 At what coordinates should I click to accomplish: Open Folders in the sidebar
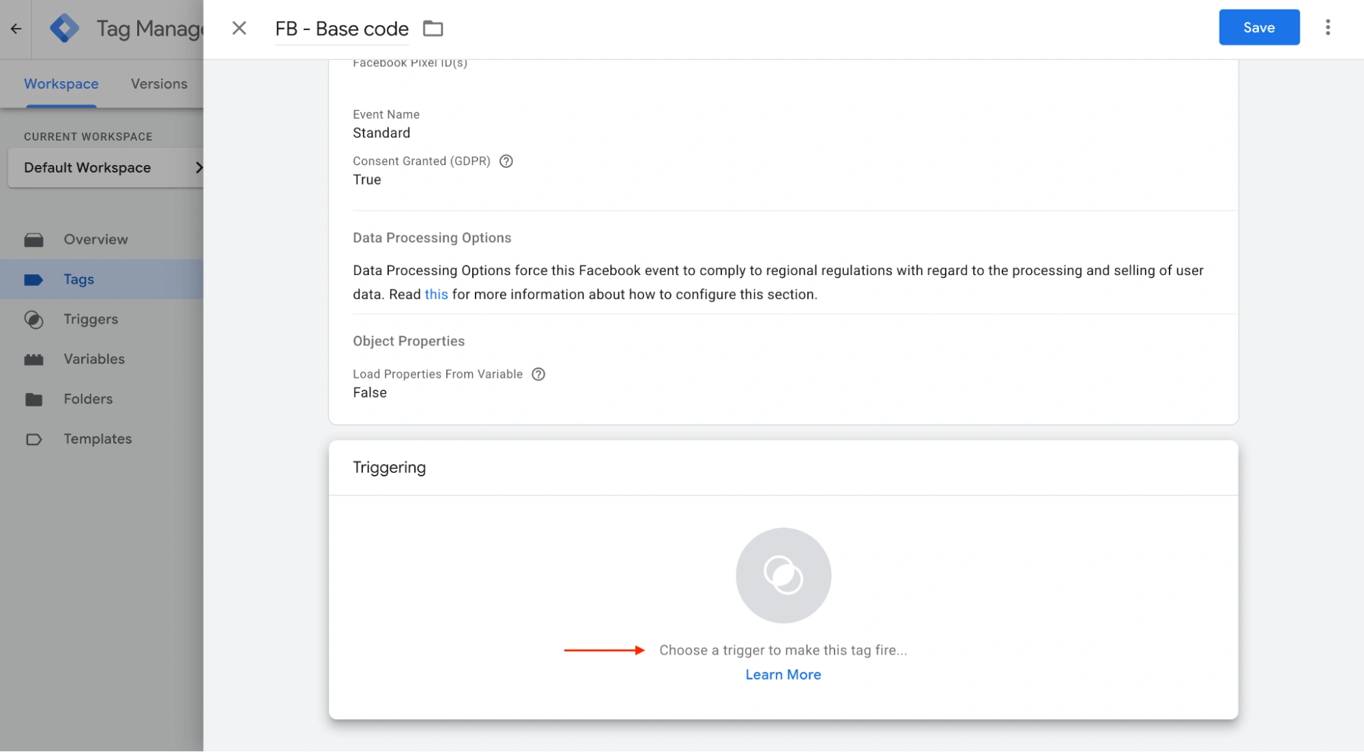click(88, 399)
